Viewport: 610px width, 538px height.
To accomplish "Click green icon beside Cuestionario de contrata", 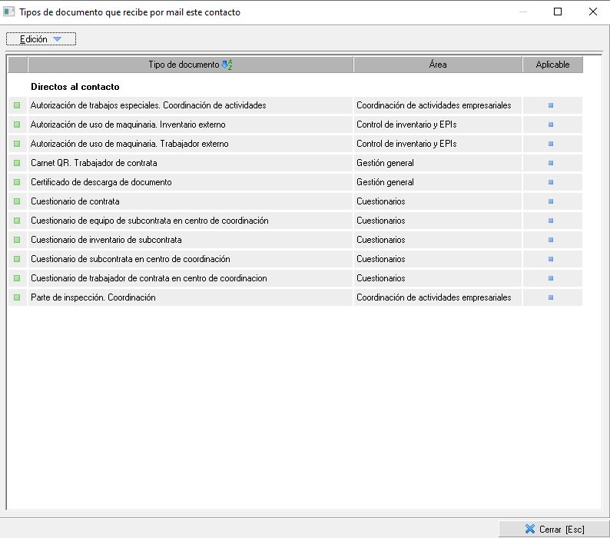I will [x=17, y=201].
